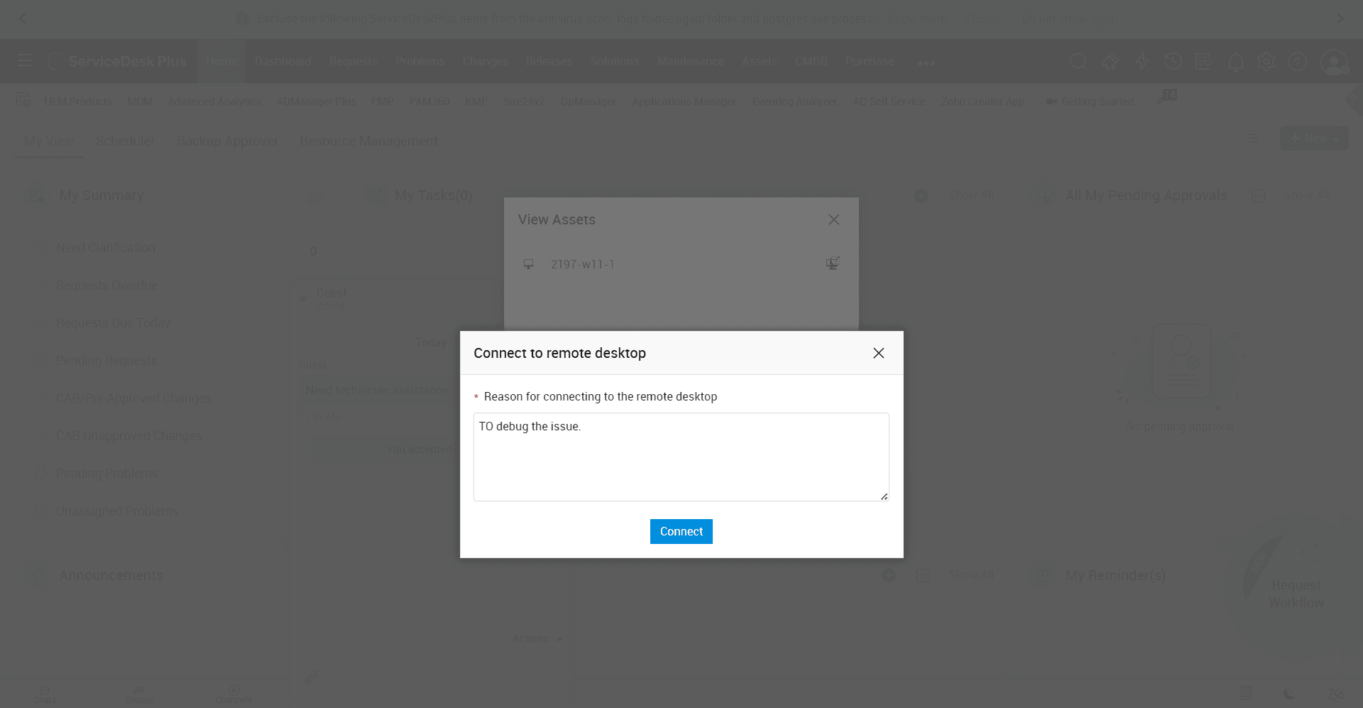1363x708 pixels.
Task: Open the help question mark icon
Action: click(1298, 62)
